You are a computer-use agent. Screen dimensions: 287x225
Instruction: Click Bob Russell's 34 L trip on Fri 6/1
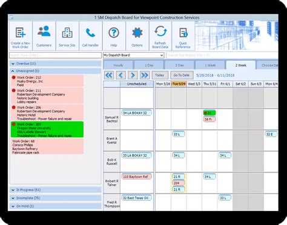click(x=225, y=155)
